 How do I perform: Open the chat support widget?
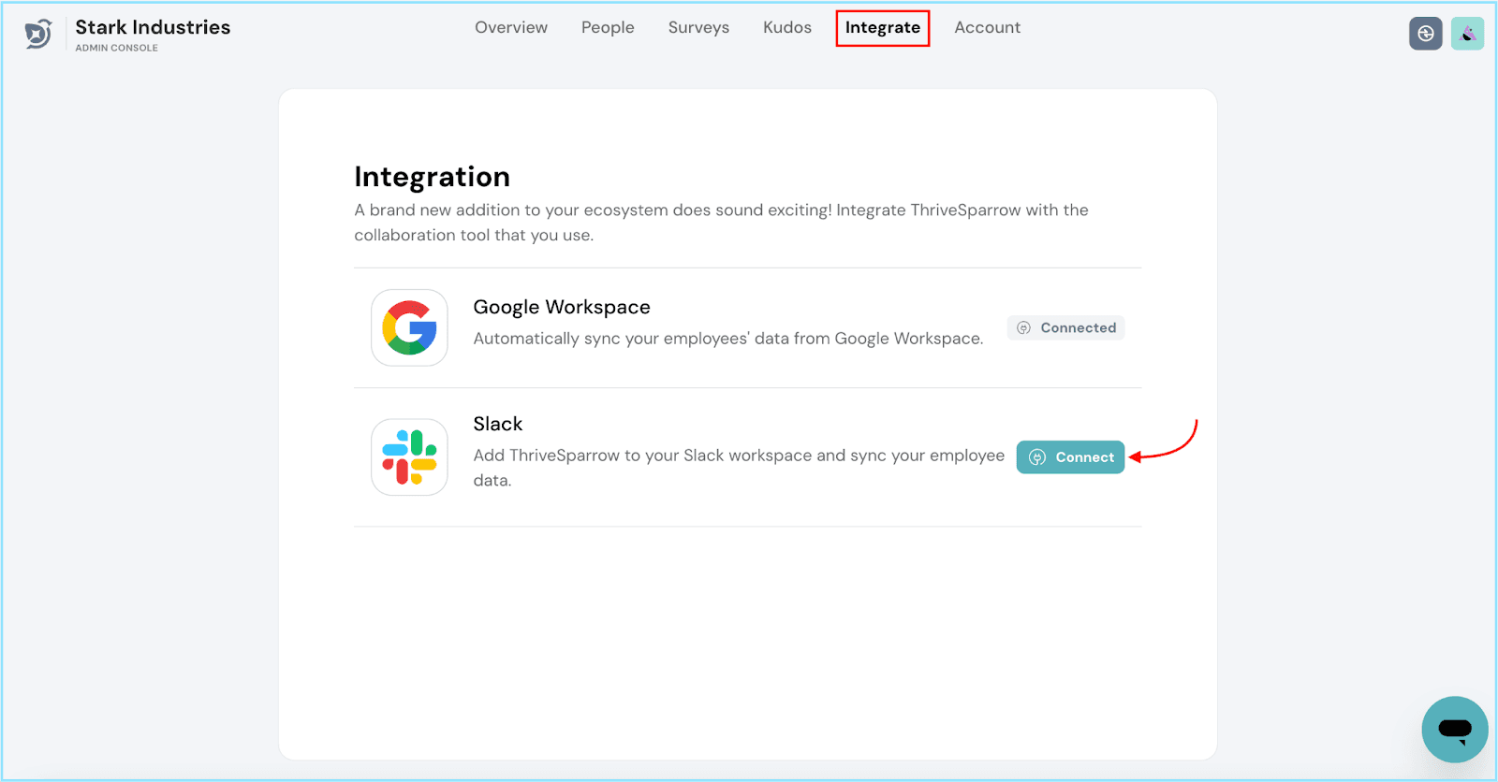tap(1454, 729)
